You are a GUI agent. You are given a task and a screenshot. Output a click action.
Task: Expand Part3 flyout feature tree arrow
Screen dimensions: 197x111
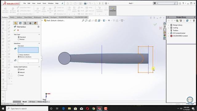click(x=42, y=20)
